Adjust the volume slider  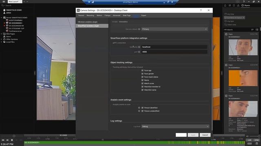tap(254, 136)
